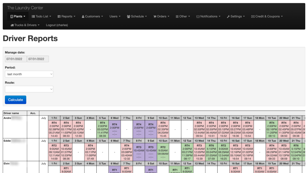Go to The Laundry Center home link
Screen dimensions: 308x173
pyautogui.click(x=25, y=8)
